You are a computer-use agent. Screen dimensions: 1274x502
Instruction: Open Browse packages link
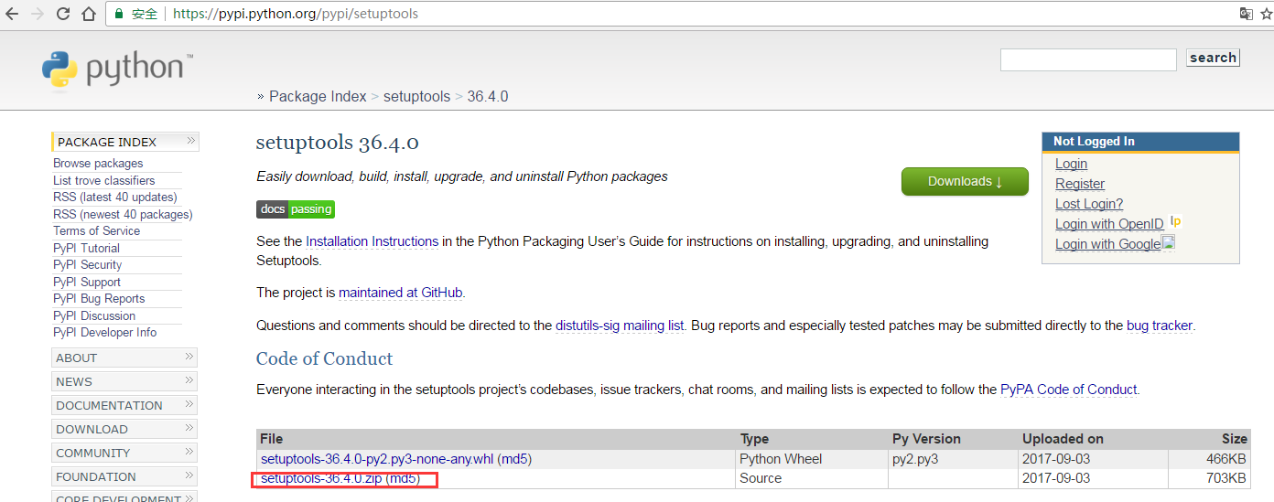[x=98, y=163]
